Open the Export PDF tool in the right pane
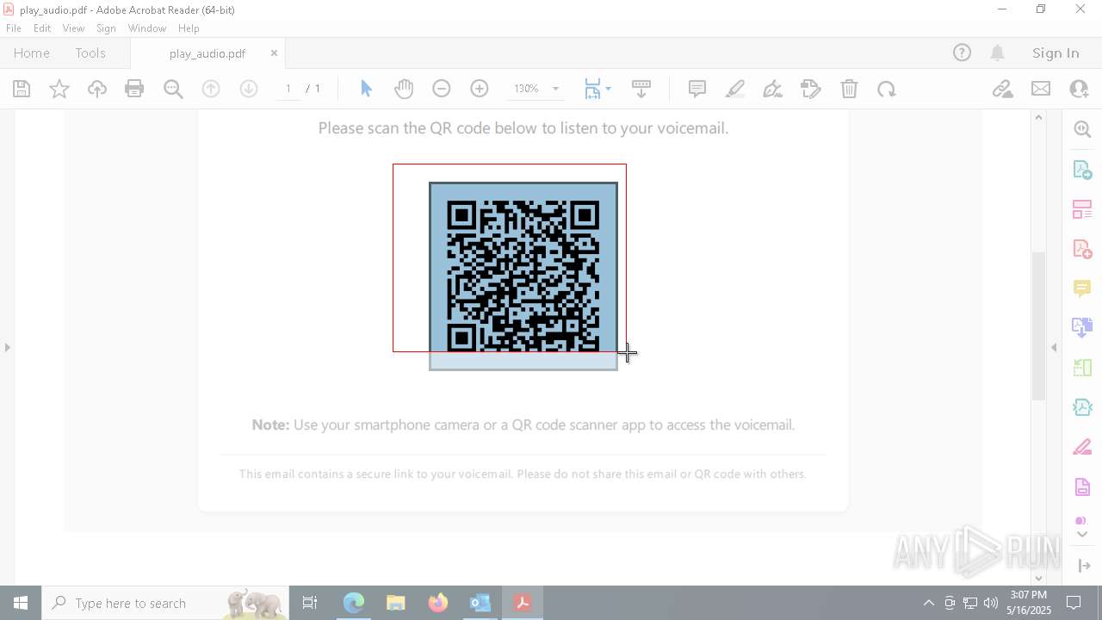Image resolution: width=1102 pixels, height=620 pixels. pos(1082,170)
